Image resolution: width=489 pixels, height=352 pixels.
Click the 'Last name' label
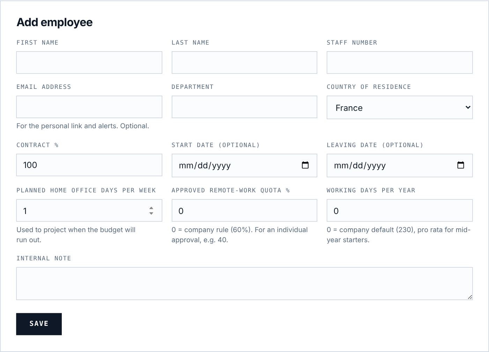[190, 43]
